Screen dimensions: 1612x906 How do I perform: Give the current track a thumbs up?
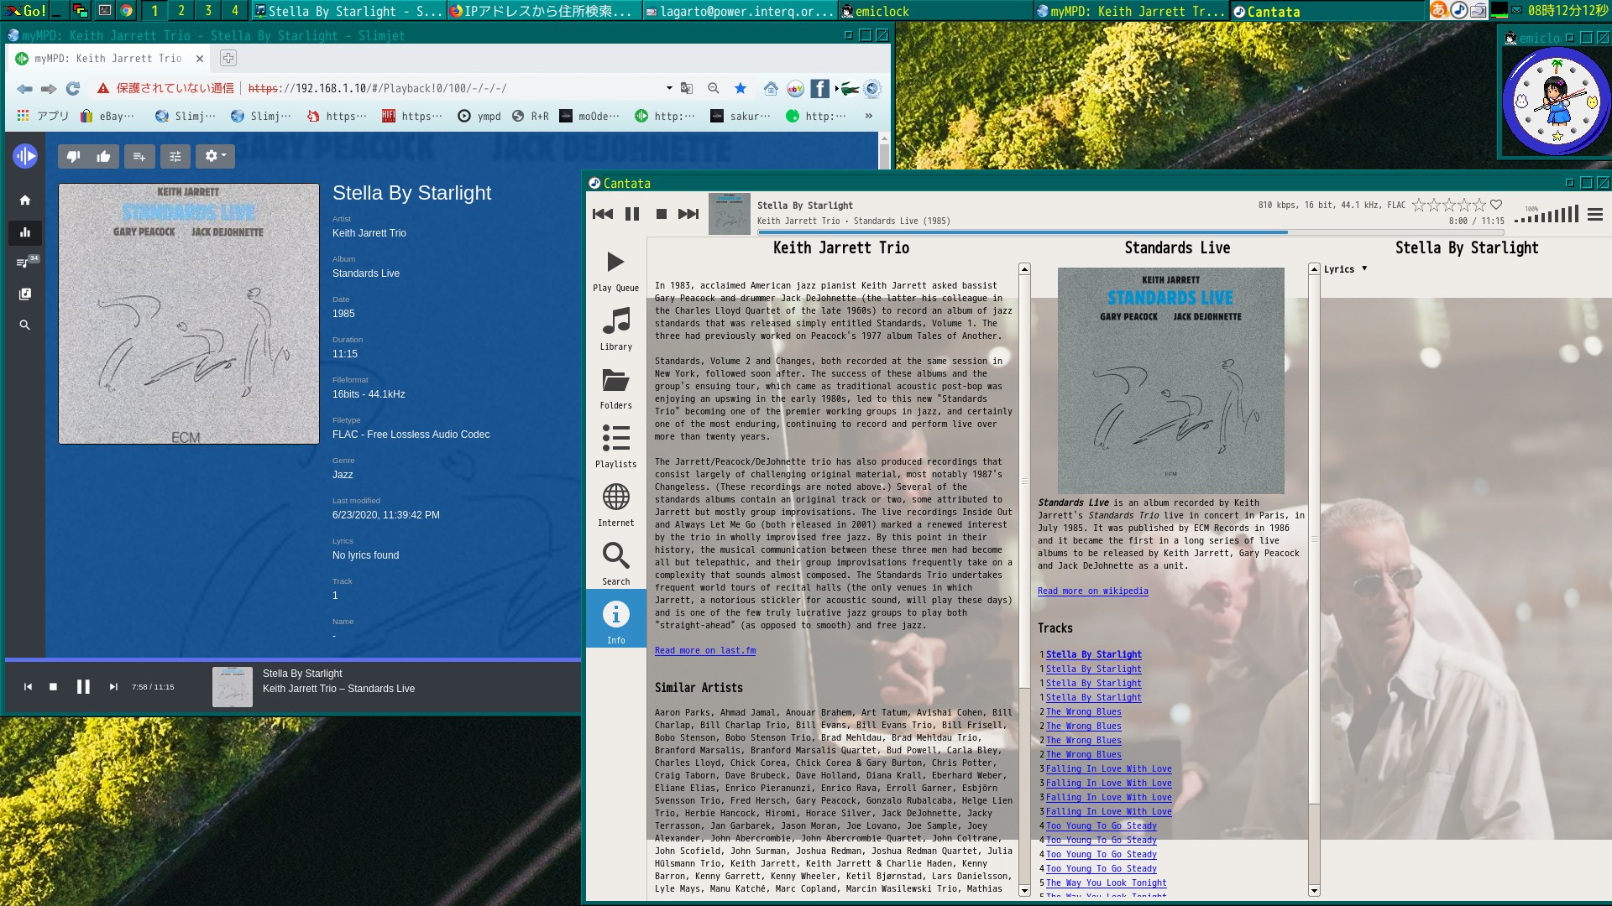click(x=104, y=156)
